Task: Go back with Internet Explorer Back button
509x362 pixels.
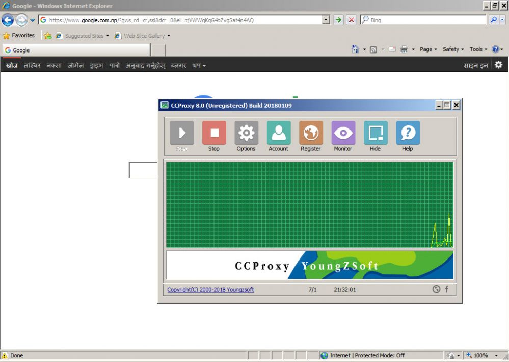Action: [8, 20]
